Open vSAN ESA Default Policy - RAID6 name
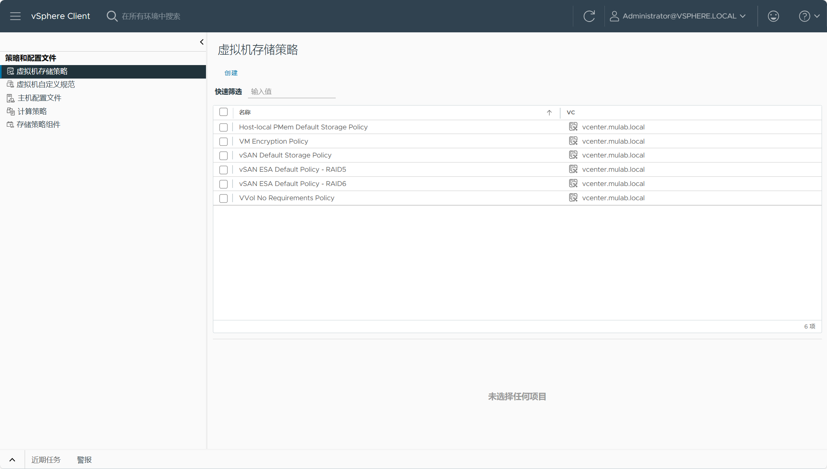This screenshot has height=469, width=827. pos(293,184)
